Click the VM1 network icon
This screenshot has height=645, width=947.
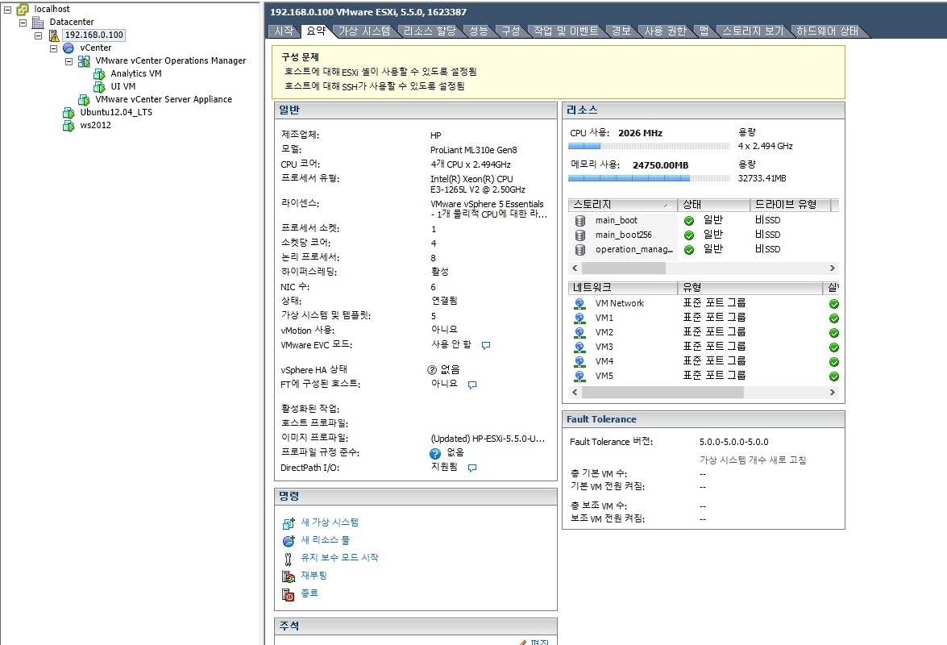pos(579,318)
